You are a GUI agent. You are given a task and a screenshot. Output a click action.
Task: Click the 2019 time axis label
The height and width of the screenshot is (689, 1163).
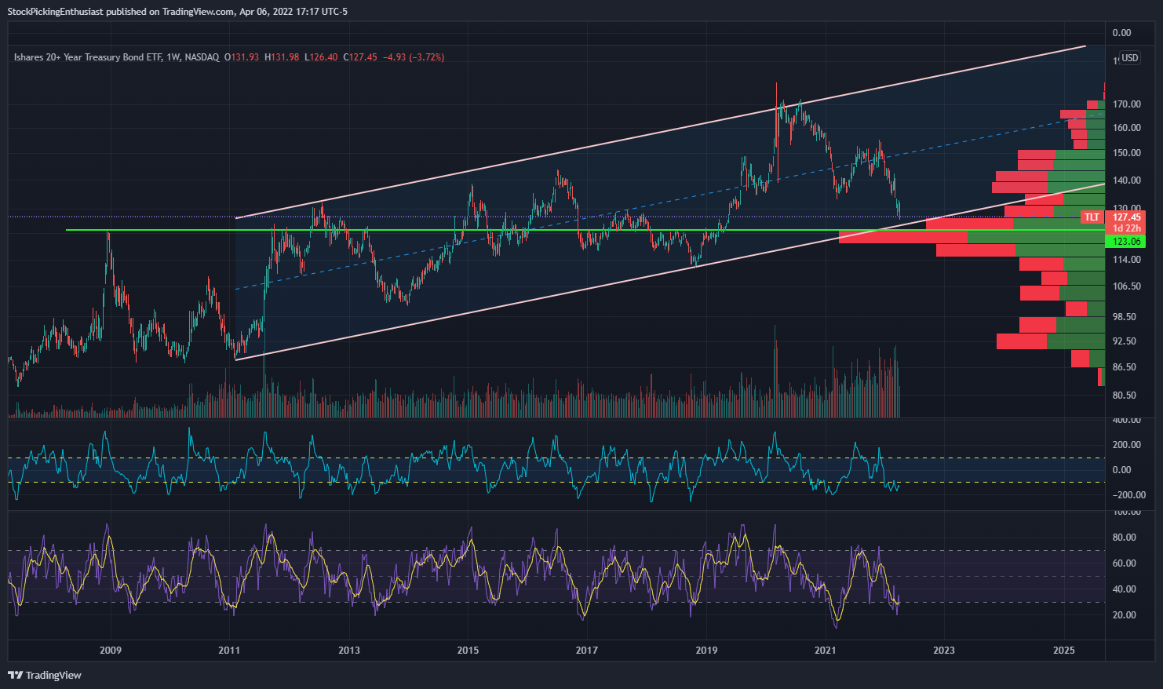(706, 650)
